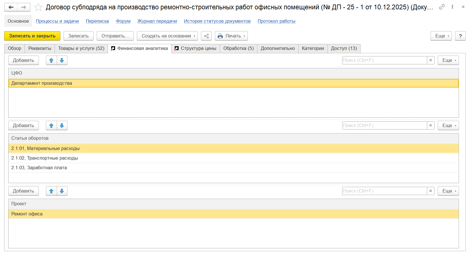The image size is (472, 254).
Task: Select the 2.1.02, Транспортные расходы row
Action: tap(45, 158)
